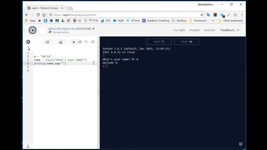Viewport: 267px width, 150px height.
Task: Open the TT17/18 bookmark
Action: [91, 20]
